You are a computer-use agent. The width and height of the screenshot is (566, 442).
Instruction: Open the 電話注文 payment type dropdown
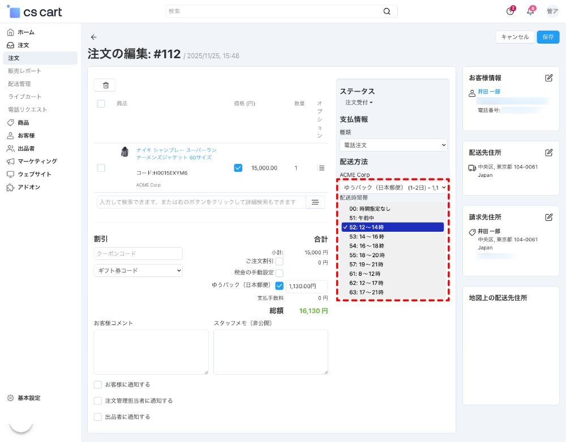tap(393, 144)
